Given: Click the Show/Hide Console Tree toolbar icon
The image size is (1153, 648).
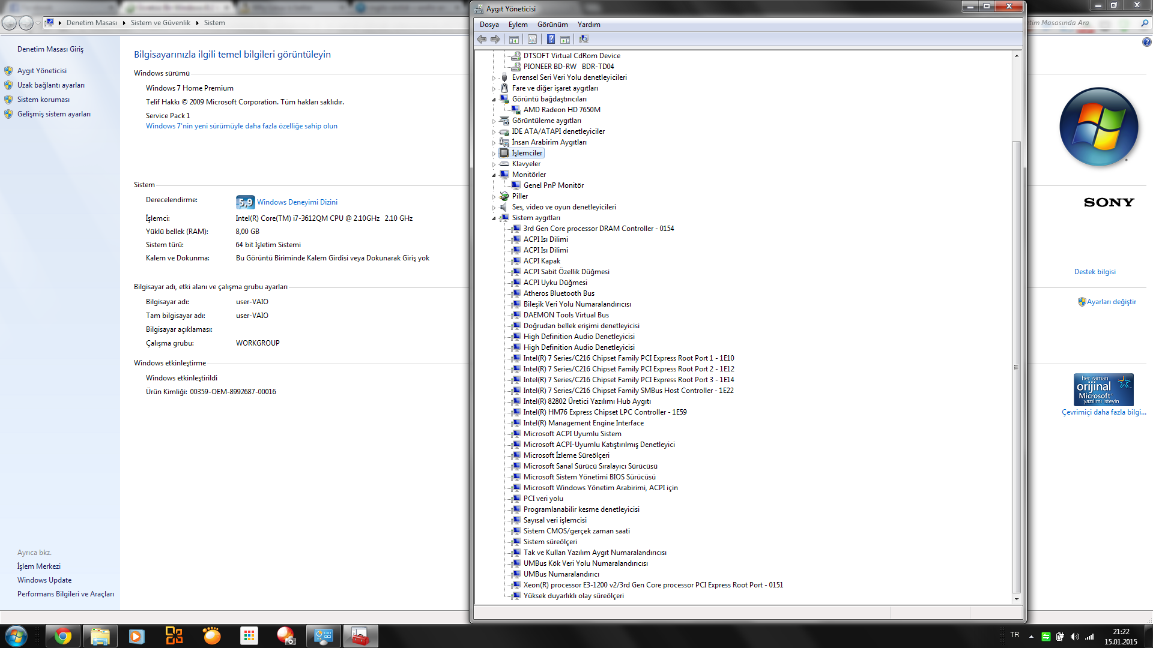Looking at the screenshot, I should point(514,40).
